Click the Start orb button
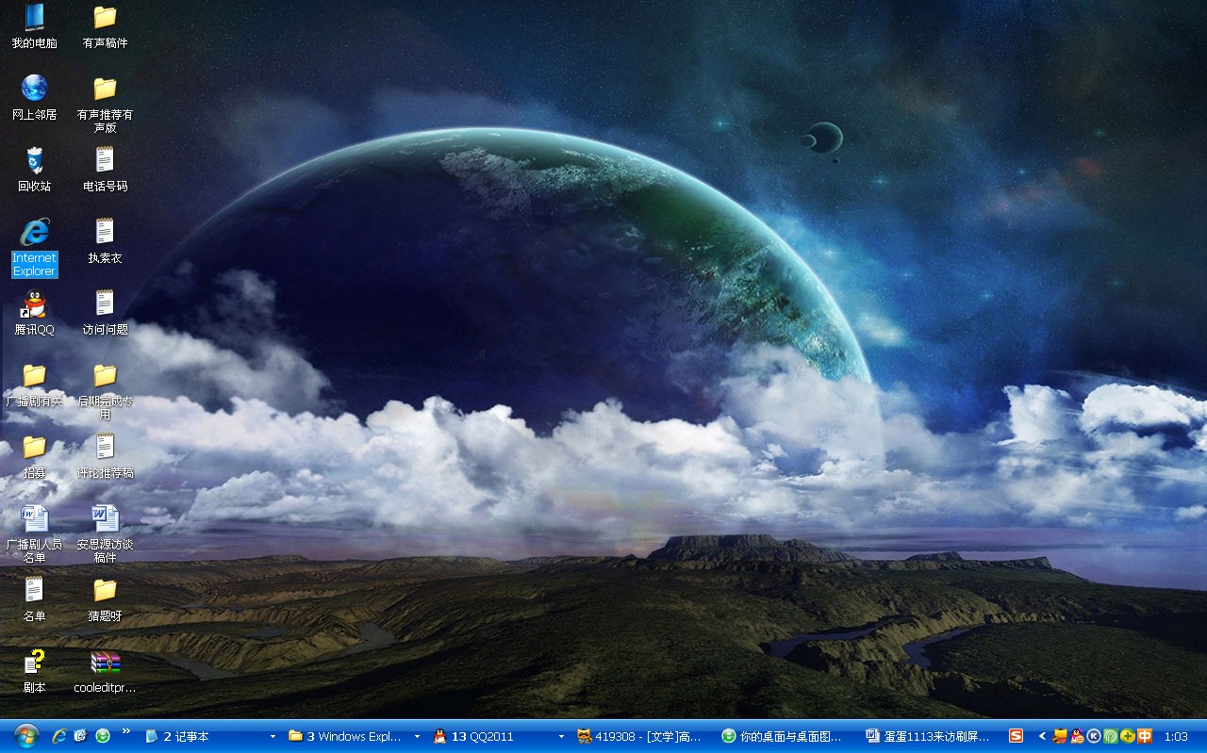 25,736
